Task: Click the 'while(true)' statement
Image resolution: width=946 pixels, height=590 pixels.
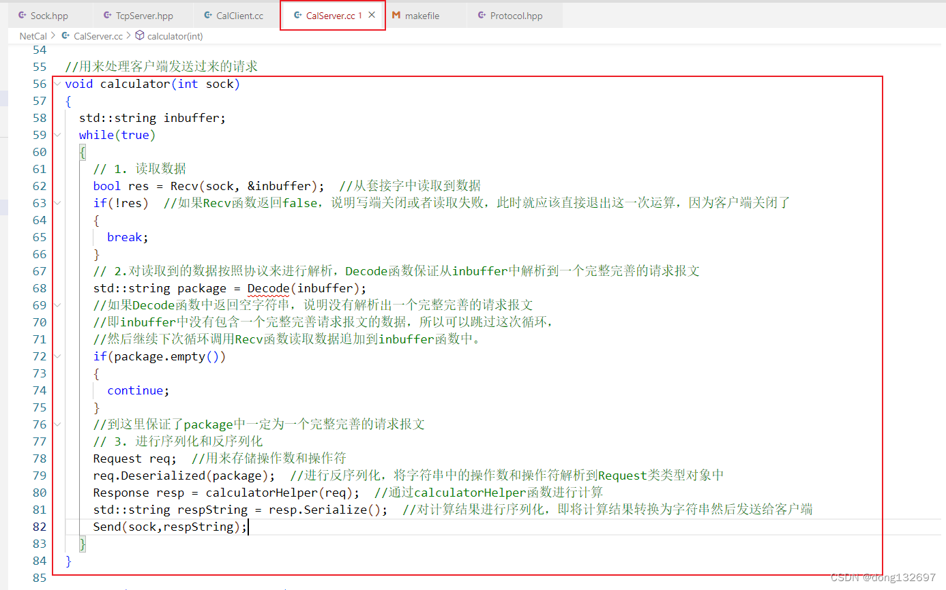Action: click(117, 135)
